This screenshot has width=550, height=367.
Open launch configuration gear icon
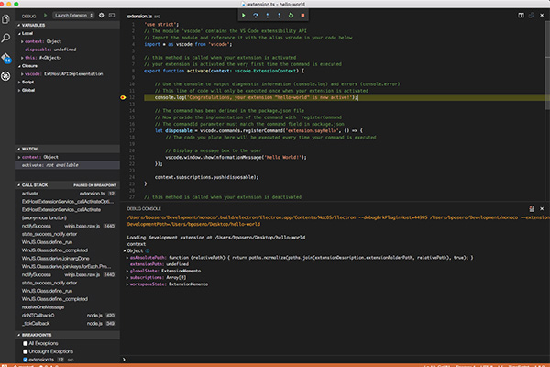[100, 17]
